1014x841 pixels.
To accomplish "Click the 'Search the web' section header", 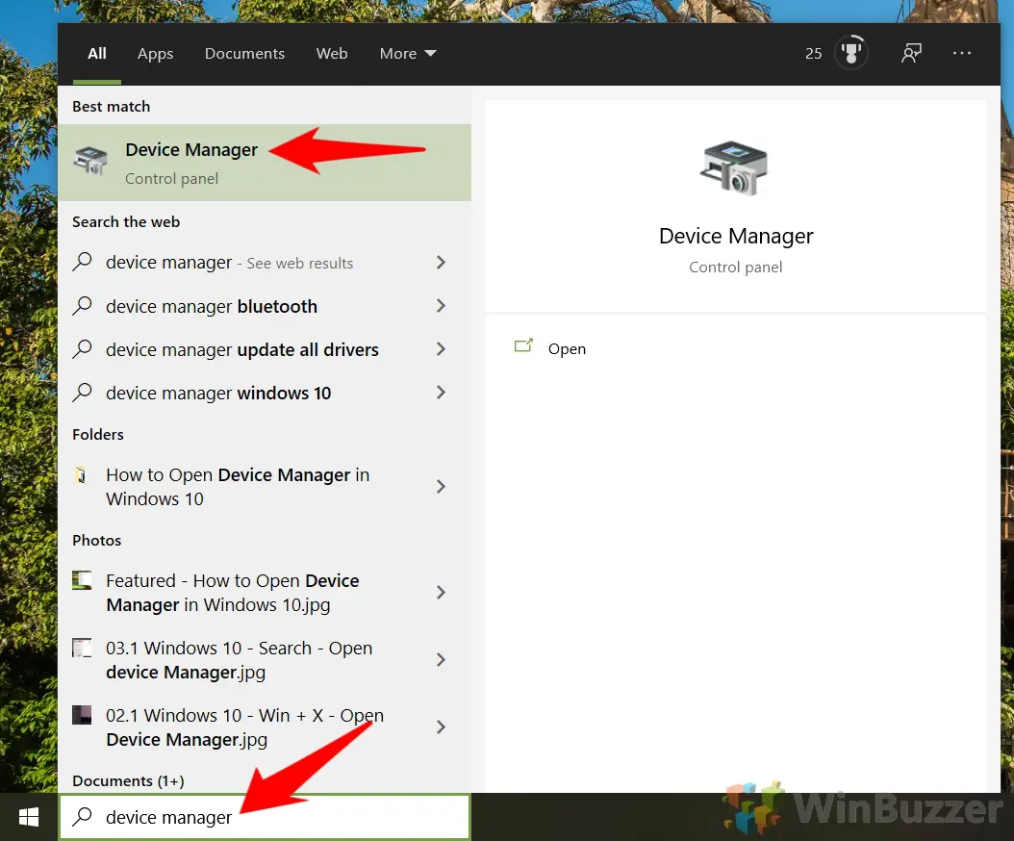I will pyautogui.click(x=126, y=222).
